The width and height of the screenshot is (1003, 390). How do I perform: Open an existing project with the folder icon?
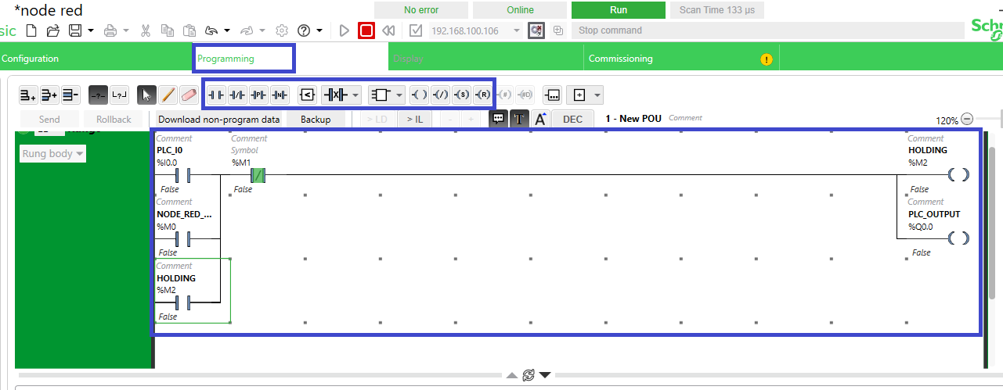pos(53,30)
